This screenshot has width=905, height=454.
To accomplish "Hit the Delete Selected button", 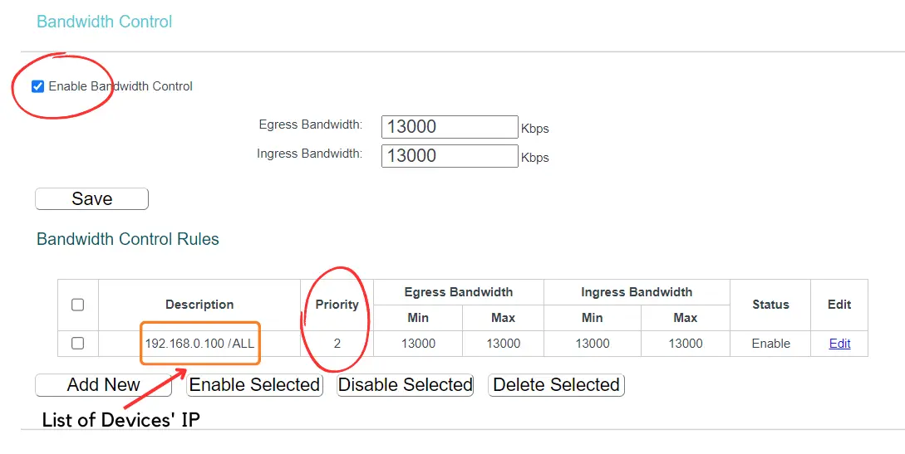I will point(556,385).
